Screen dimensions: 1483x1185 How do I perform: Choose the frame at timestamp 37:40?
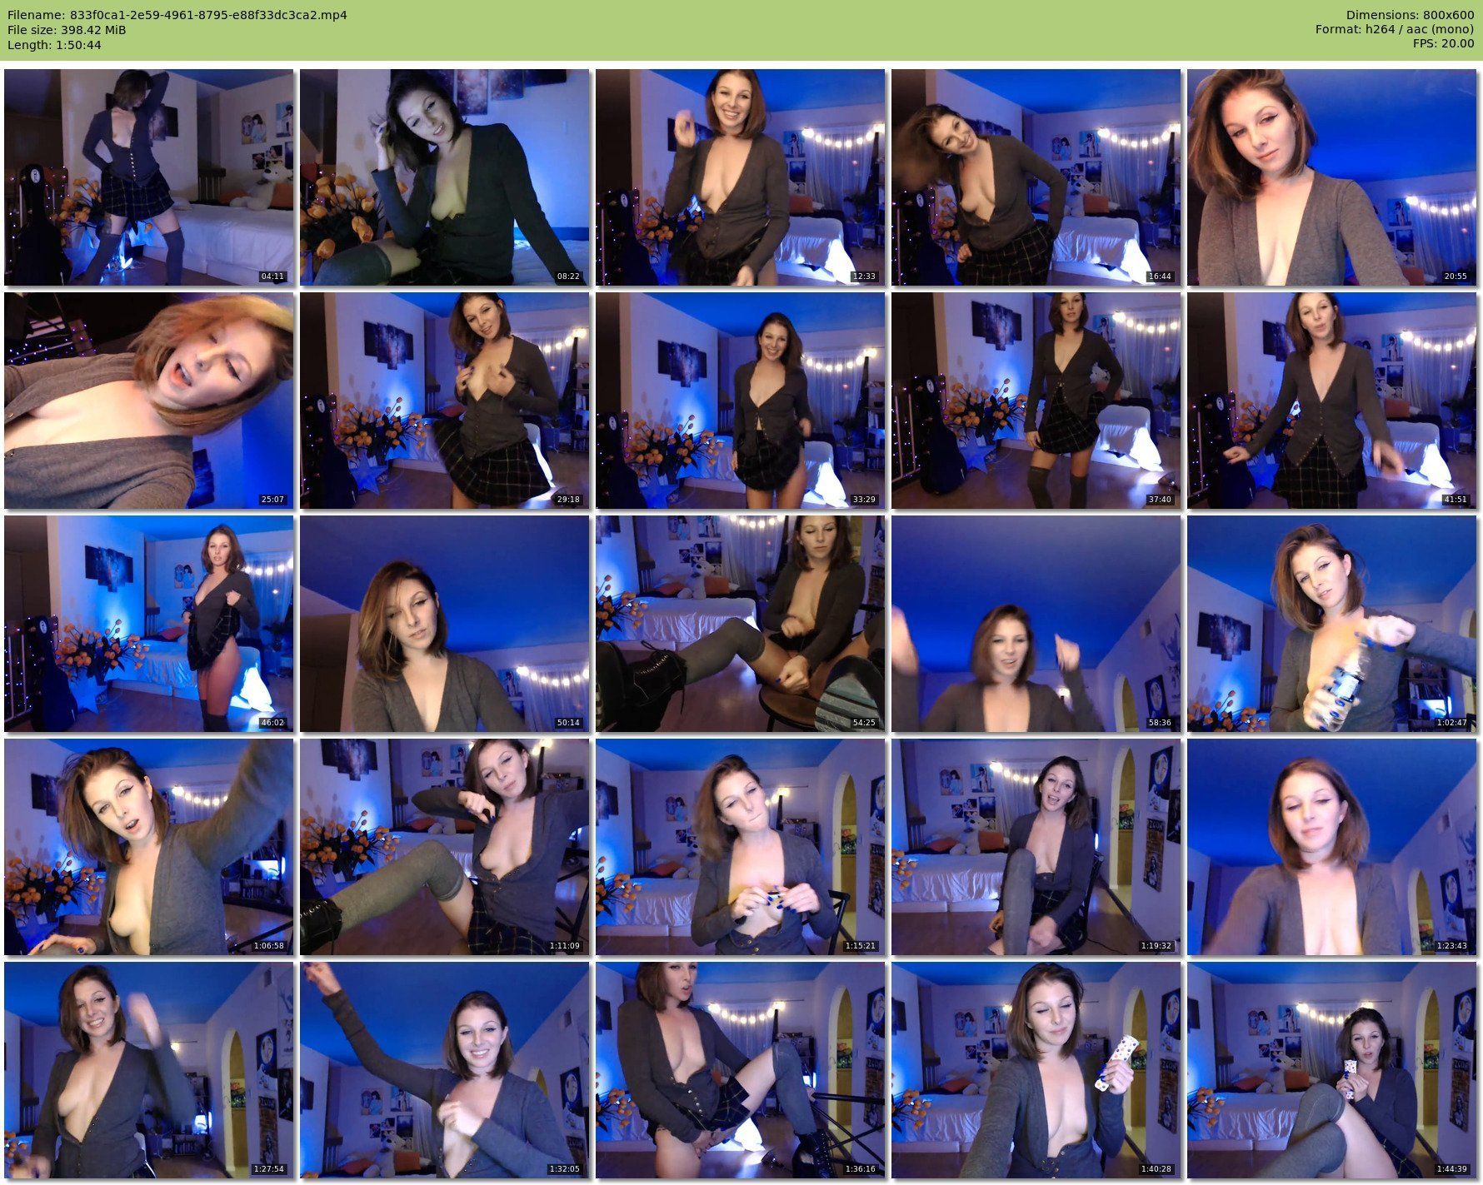pyautogui.click(x=1036, y=401)
